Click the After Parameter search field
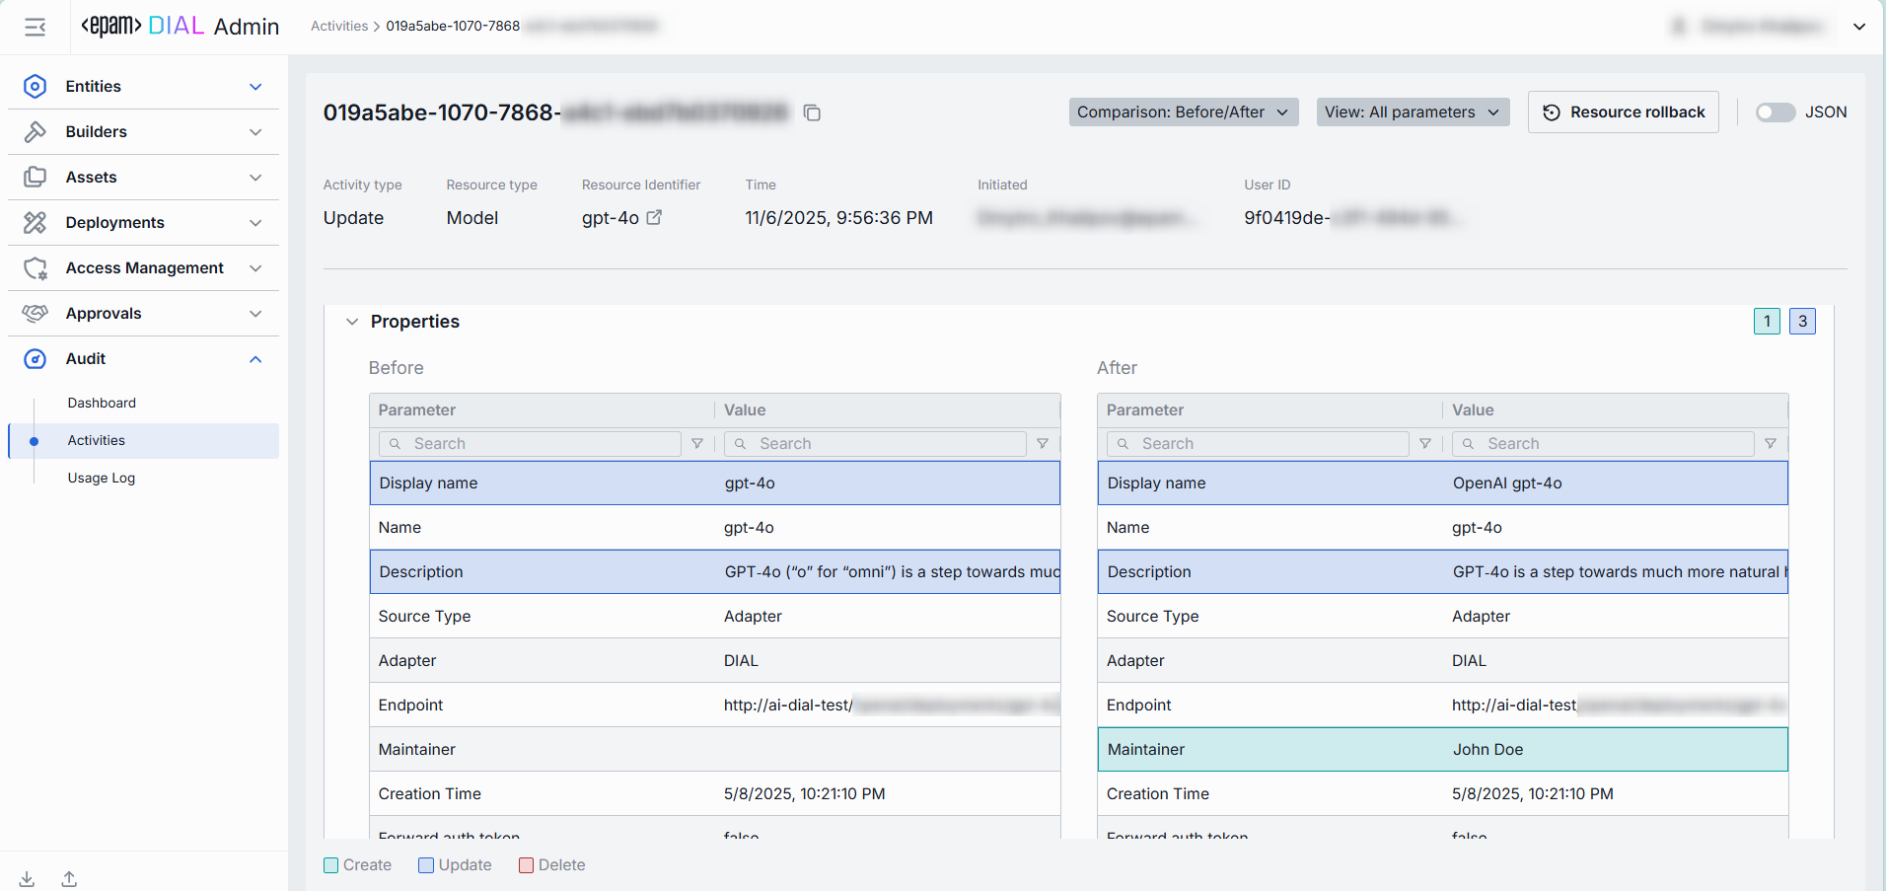1886x891 pixels. pos(1268,444)
